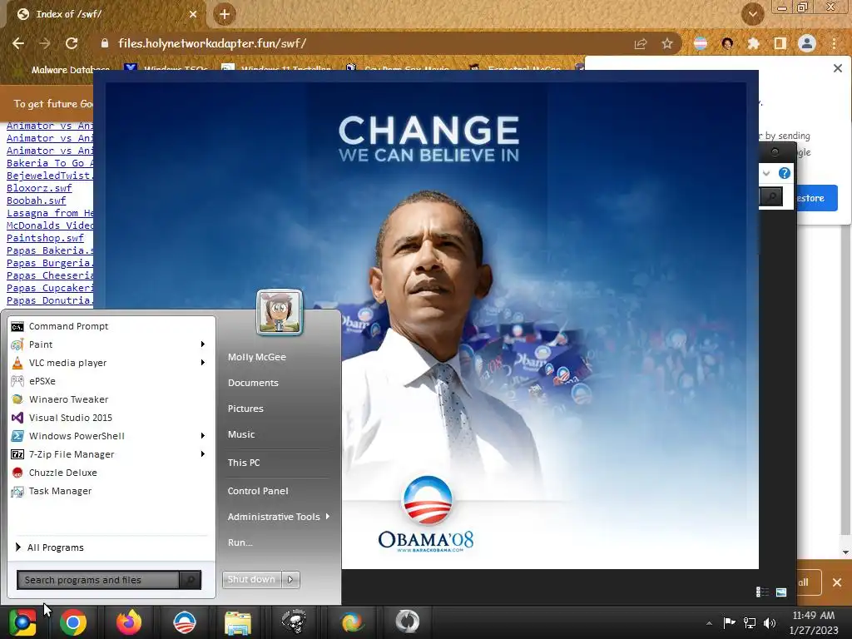Open Chrome three-dot menu
The image size is (852, 639).
834,44
